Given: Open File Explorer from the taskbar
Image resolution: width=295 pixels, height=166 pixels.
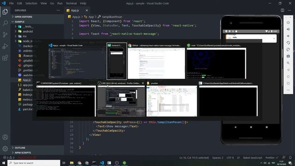Looking at the screenshot, I should tap(72, 163).
